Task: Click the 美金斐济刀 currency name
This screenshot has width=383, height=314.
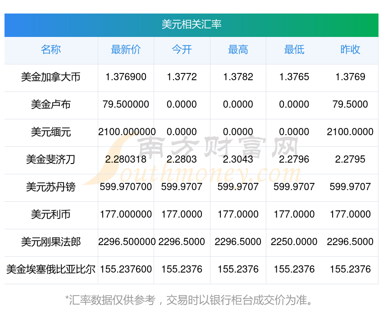Action: pyautogui.click(x=51, y=159)
